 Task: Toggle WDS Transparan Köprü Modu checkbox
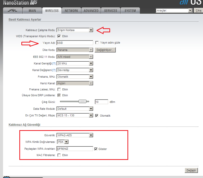click(x=59, y=36)
